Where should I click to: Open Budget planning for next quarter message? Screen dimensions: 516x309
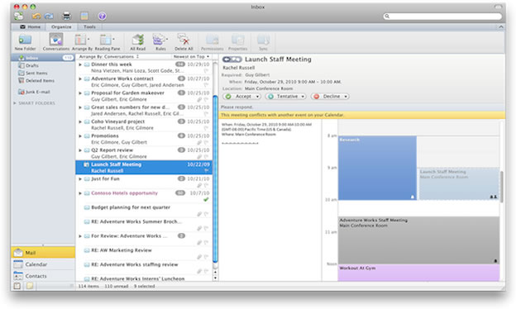[x=144, y=211]
